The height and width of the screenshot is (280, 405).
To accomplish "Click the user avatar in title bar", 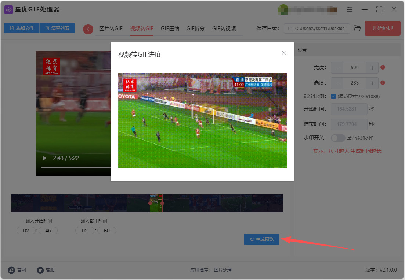I will pyautogui.click(x=283, y=10).
